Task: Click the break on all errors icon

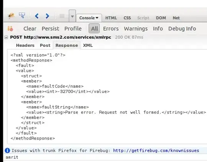Action: click(x=10, y=28)
